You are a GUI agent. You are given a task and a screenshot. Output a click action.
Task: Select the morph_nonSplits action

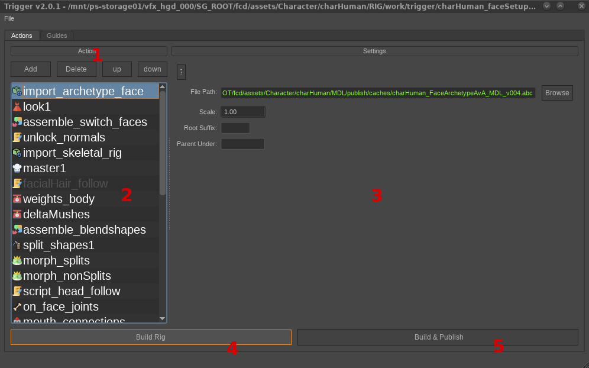(x=85, y=276)
